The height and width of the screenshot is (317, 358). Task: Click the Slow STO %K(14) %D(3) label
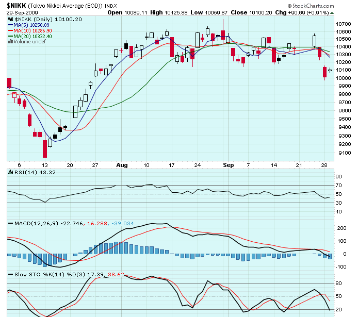[x=50, y=274]
